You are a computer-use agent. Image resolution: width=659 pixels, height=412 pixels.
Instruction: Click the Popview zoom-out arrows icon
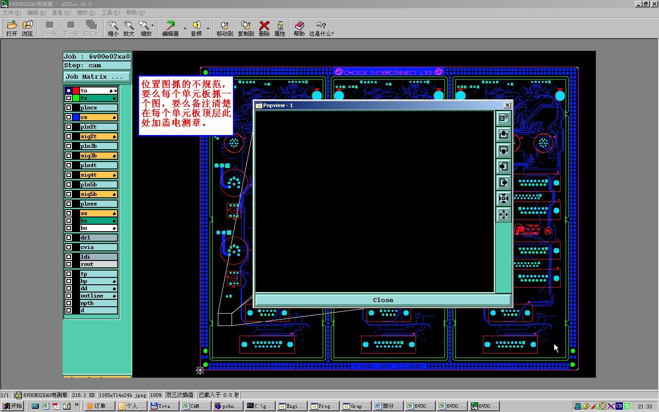(x=503, y=215)
